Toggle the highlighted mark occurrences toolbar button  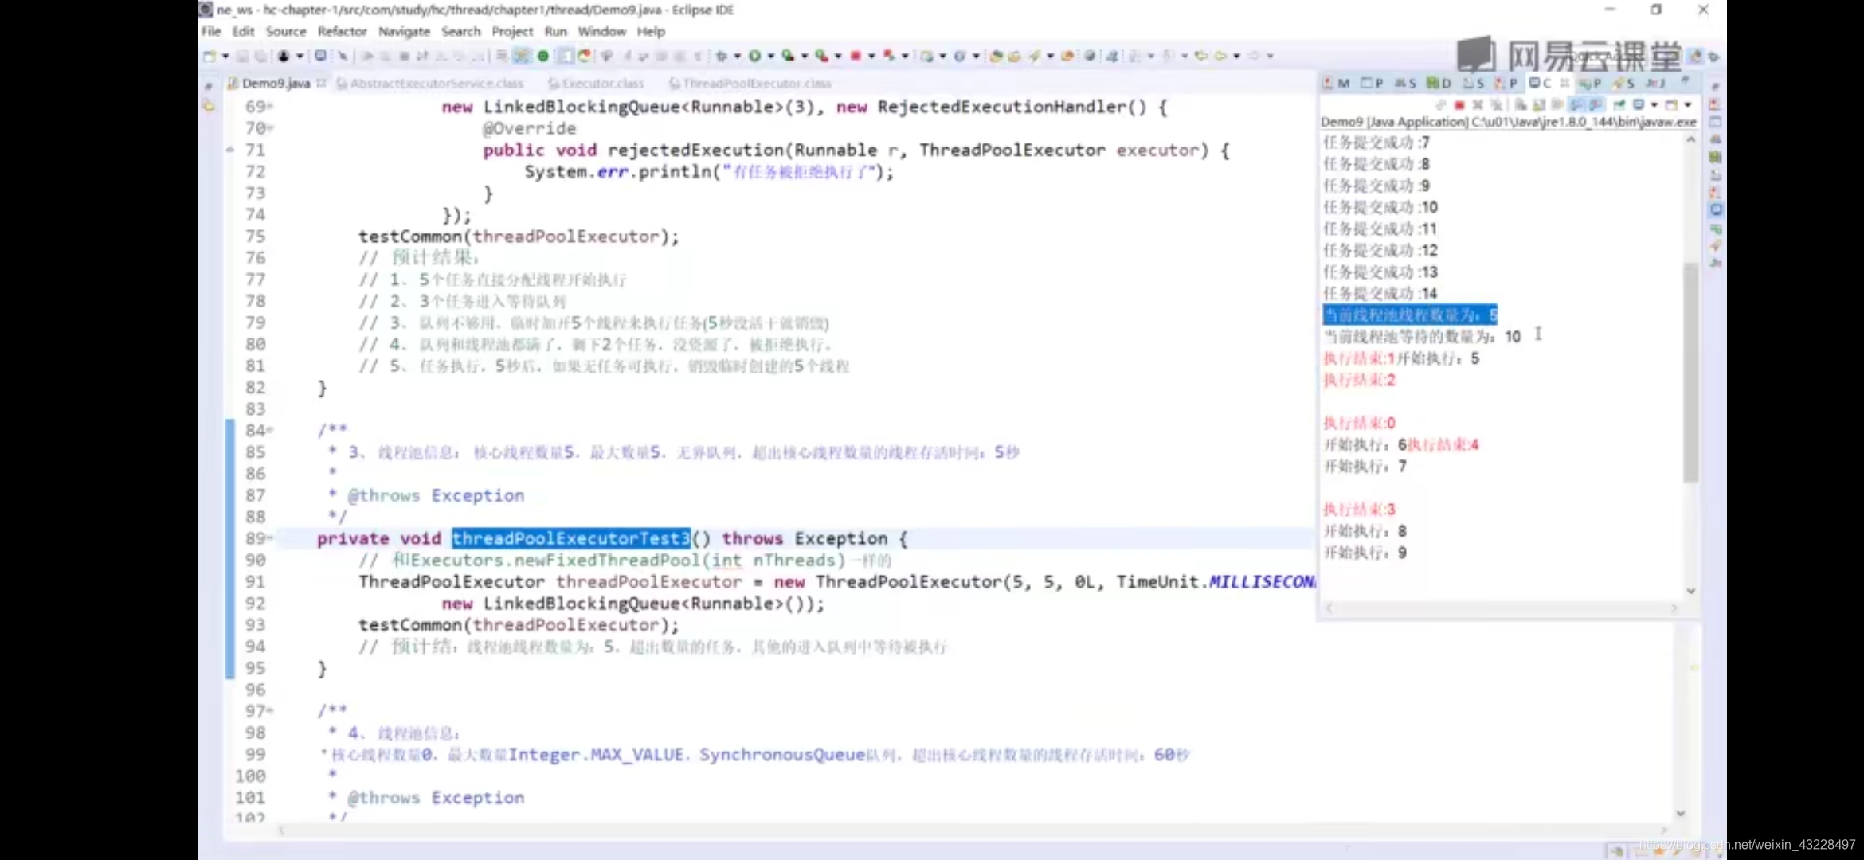(x=522, y=56)
